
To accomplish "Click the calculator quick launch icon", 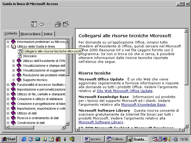I will tap(38, 139).
